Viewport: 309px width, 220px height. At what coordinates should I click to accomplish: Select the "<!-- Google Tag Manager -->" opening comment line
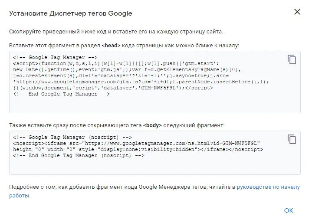[55, 58]
